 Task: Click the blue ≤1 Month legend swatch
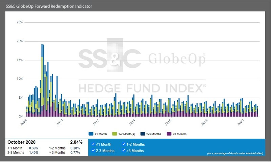pyautogui.click(x=91, y=134)
